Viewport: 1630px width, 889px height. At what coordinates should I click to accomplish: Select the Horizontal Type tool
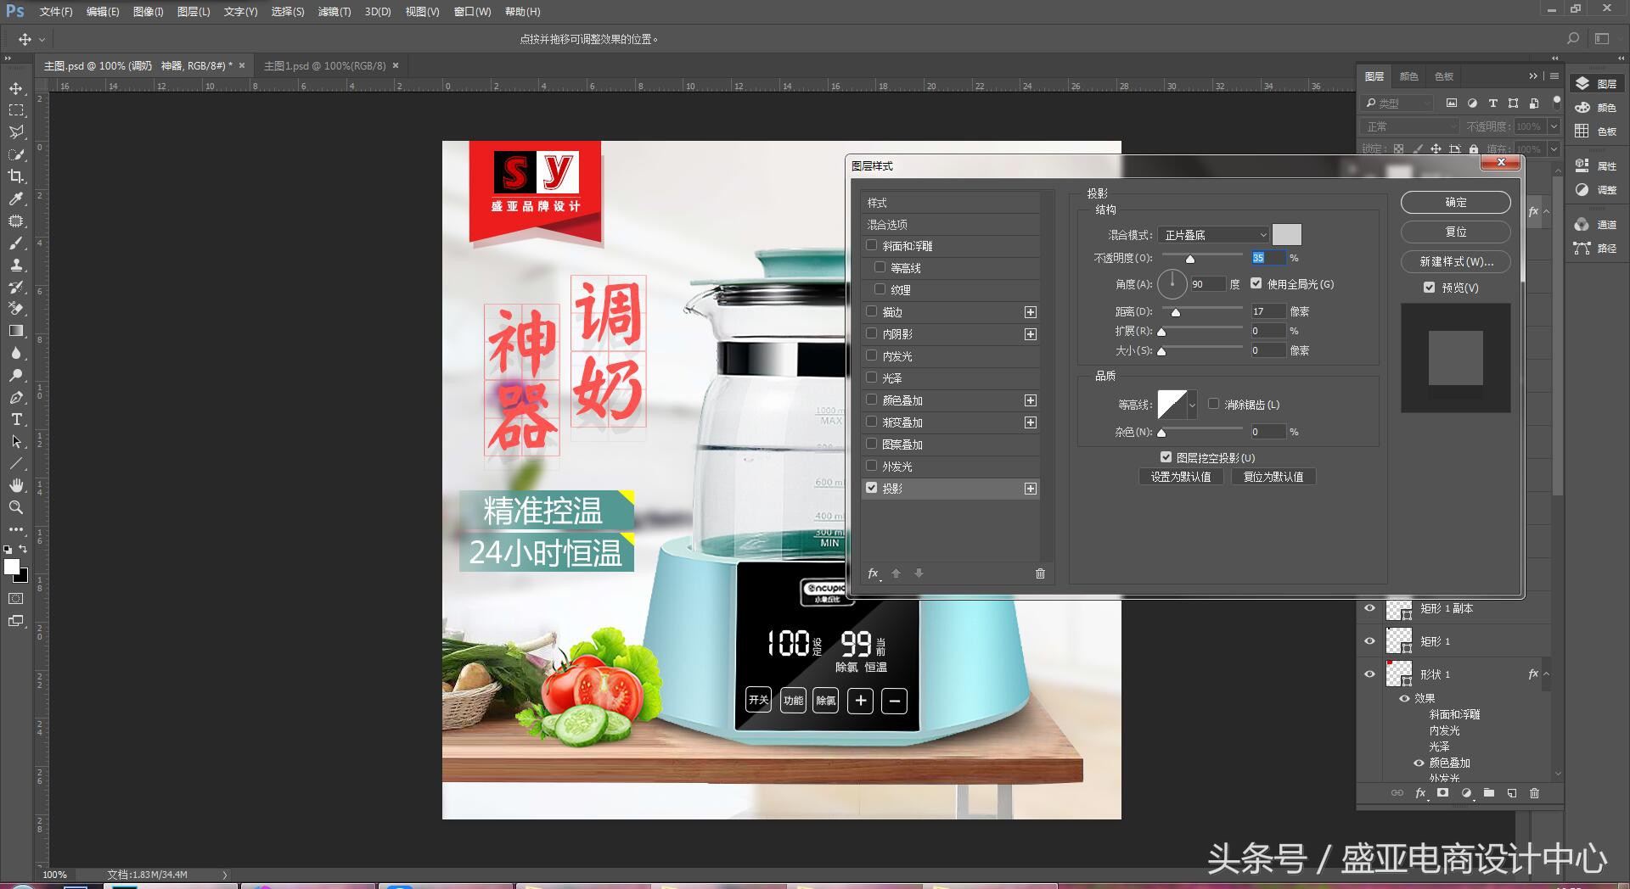coord(15,419)
